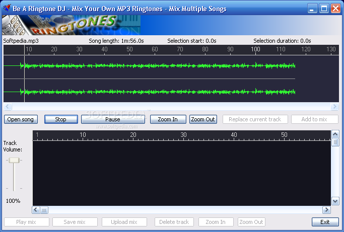Click the Selection duration: 0.0s text
The image size is (344, 232).
point(282,41)
